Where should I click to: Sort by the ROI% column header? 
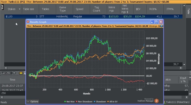pos(153,9)
